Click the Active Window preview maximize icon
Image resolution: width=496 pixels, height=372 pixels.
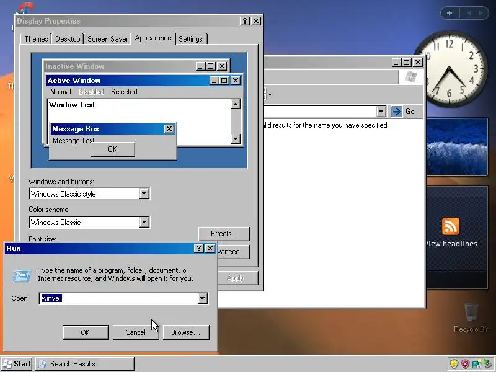coord(224,81)
